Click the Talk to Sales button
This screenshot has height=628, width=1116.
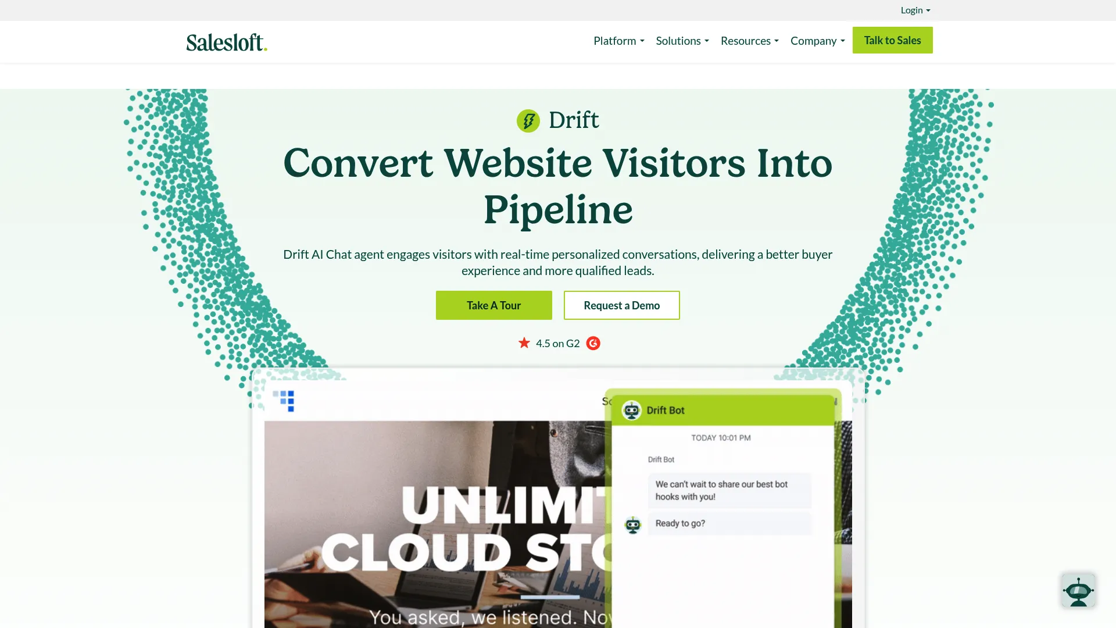pos(892,40)
